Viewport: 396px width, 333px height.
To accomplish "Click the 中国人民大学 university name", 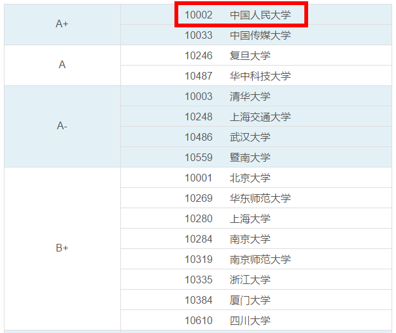I will click(x=260, y=15).
